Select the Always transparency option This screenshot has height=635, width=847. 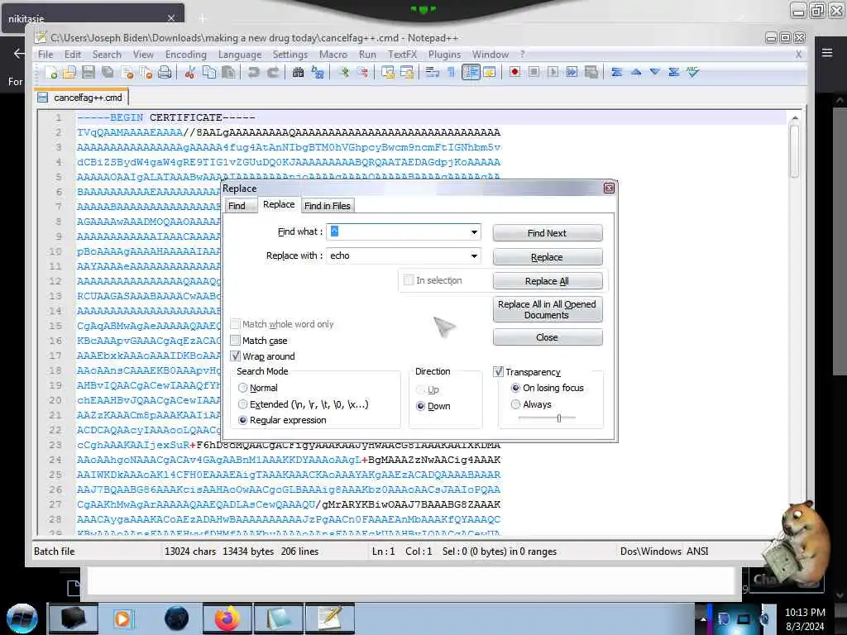(515, 403)
